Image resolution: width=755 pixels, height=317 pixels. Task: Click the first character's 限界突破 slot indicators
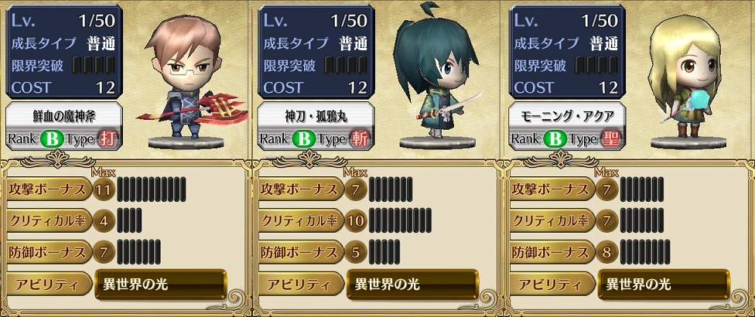[94, 65]
